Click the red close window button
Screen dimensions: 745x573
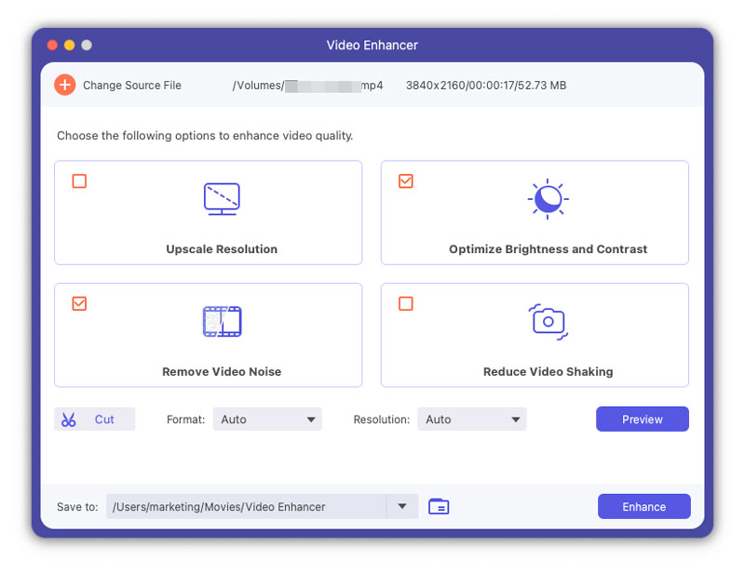coord(51,45)
